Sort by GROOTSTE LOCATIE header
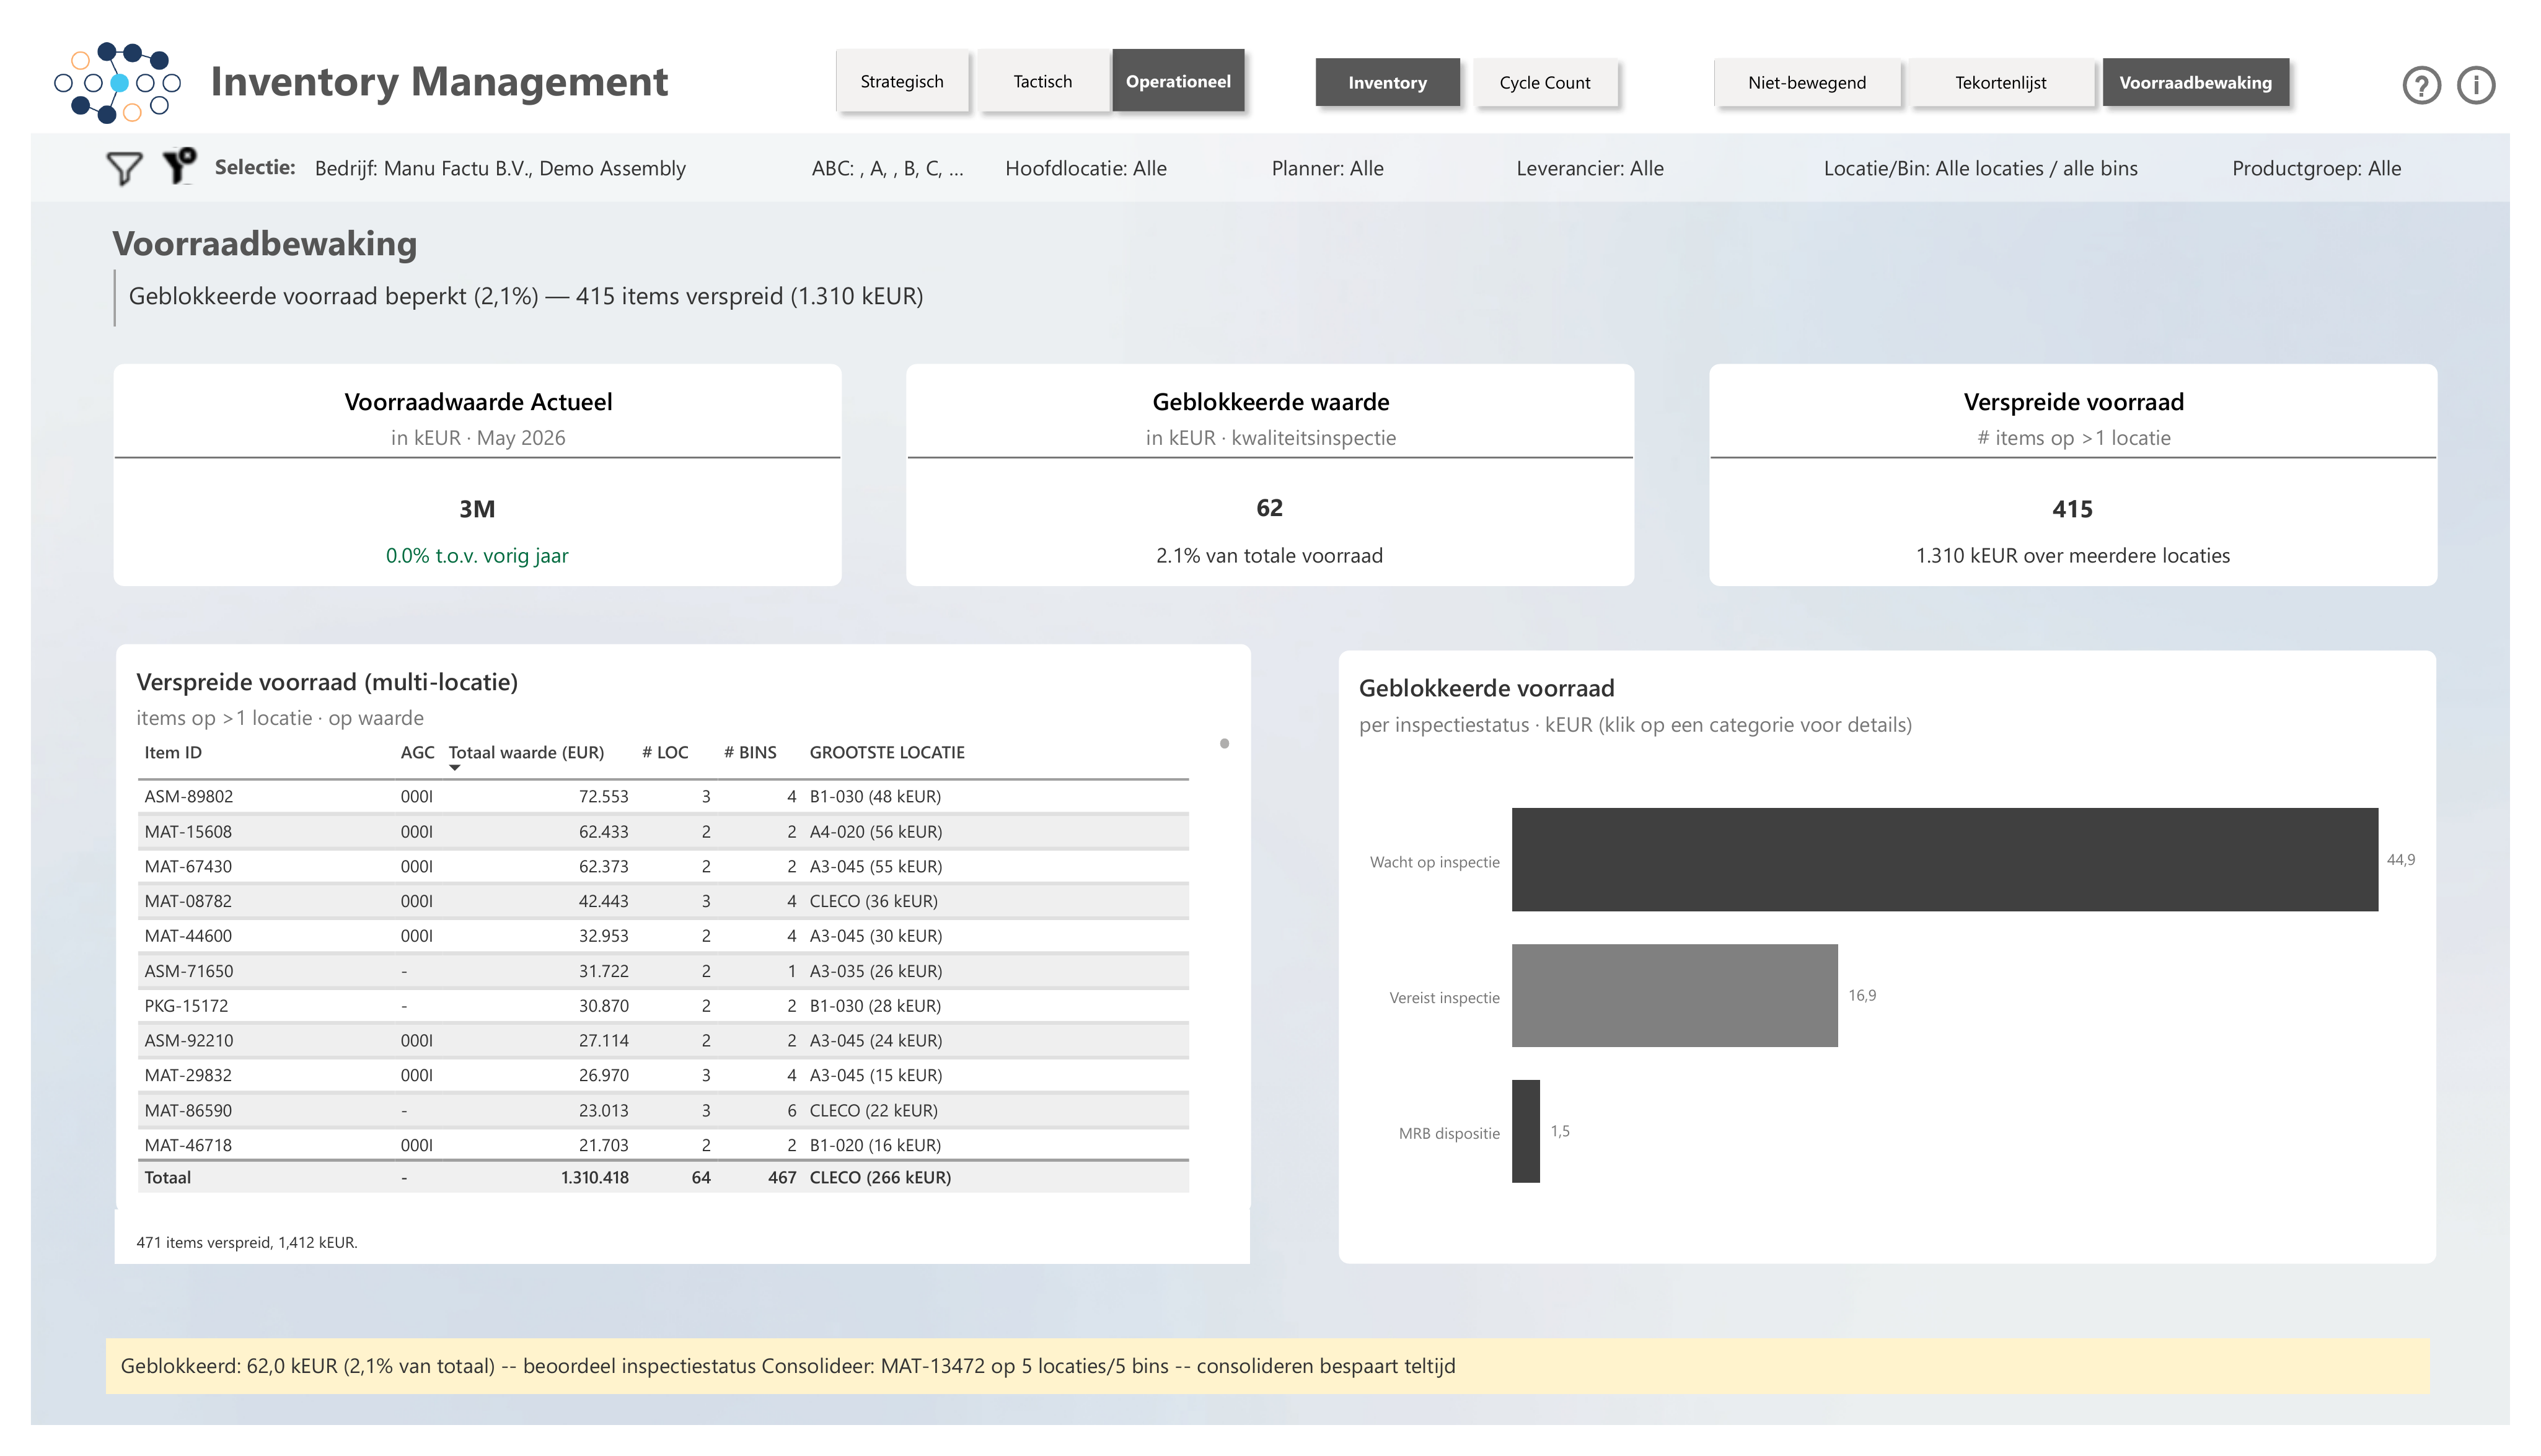The image size is (2541, 1456). [887, 752]
